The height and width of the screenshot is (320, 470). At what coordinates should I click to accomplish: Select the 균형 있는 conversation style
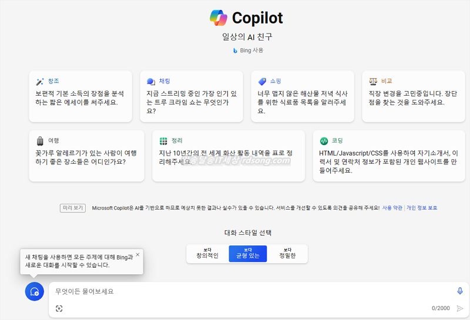point(248,254)
